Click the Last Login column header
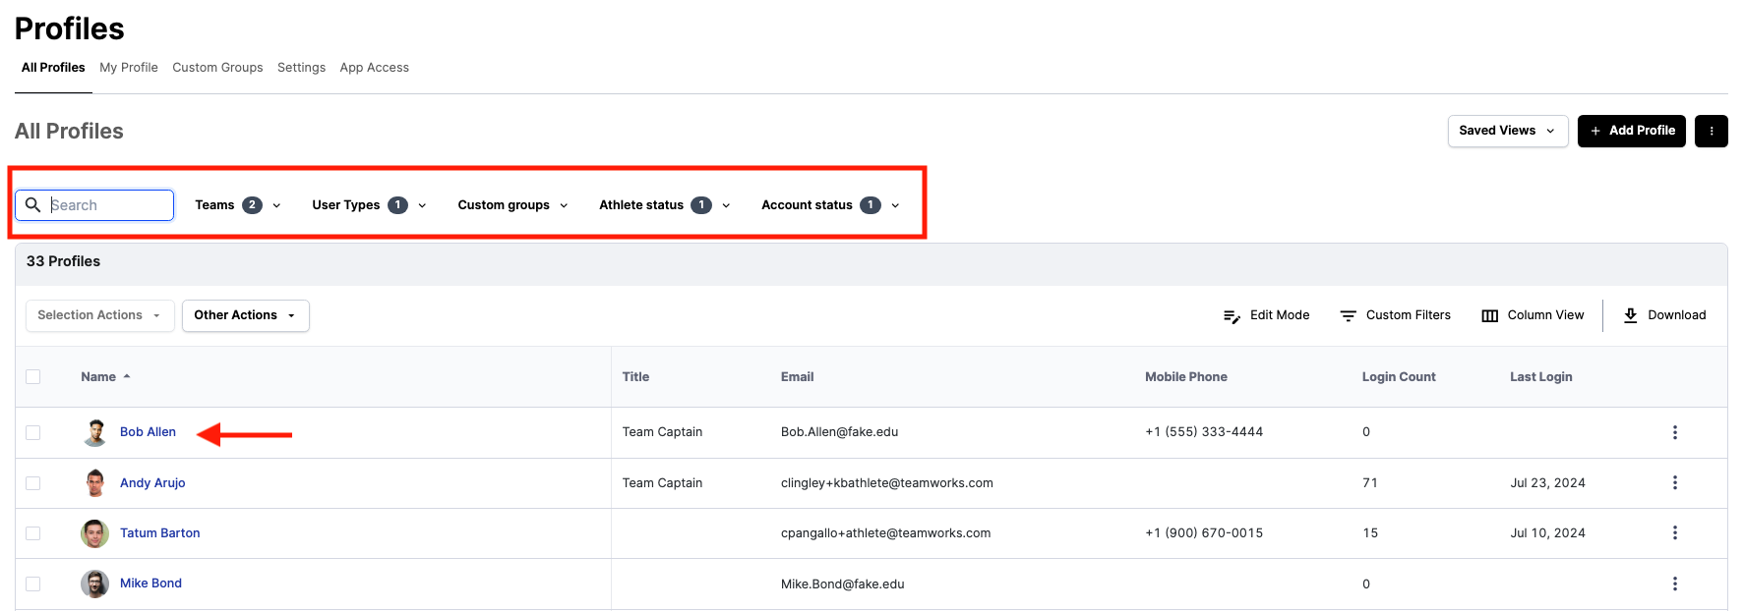 pyautogui.click(x=1540, y=376)
